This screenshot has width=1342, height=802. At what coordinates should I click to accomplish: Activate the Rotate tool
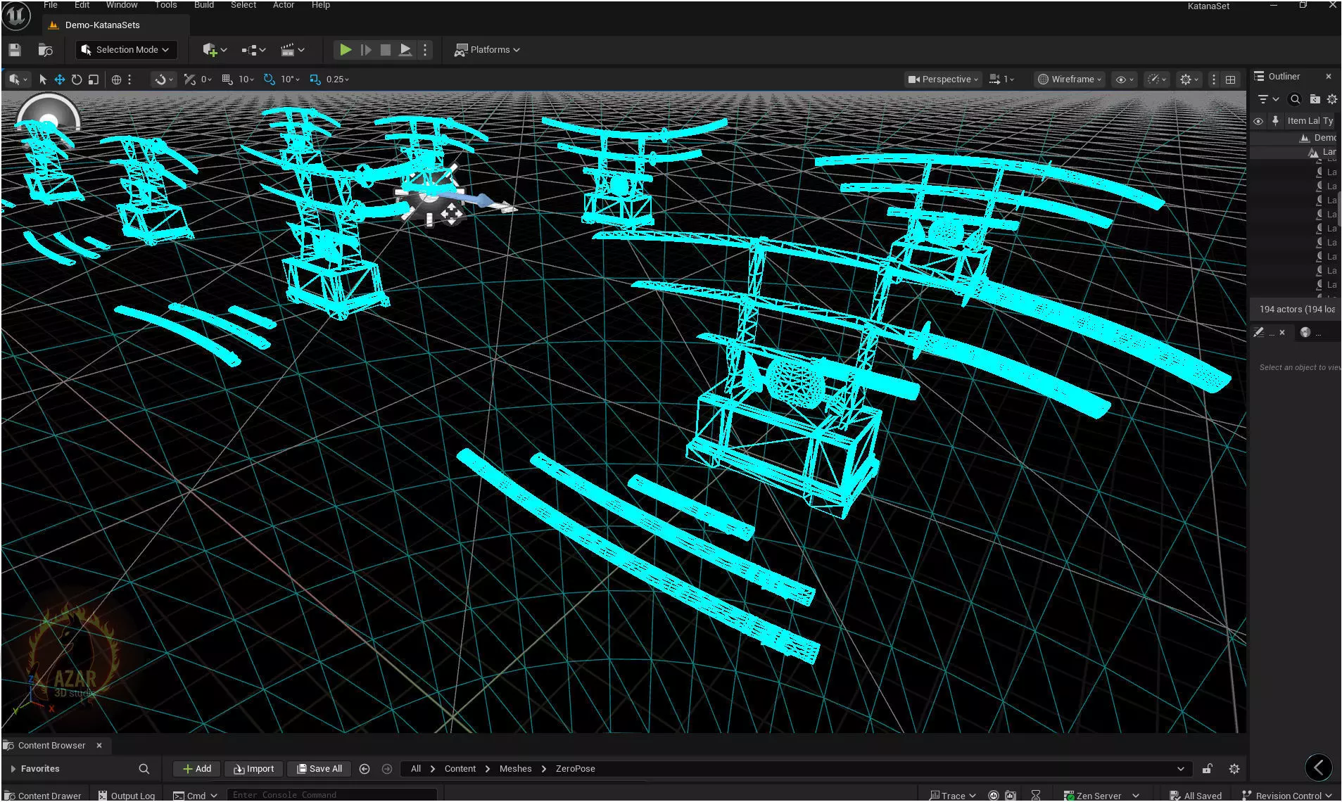tap(77, 79)
